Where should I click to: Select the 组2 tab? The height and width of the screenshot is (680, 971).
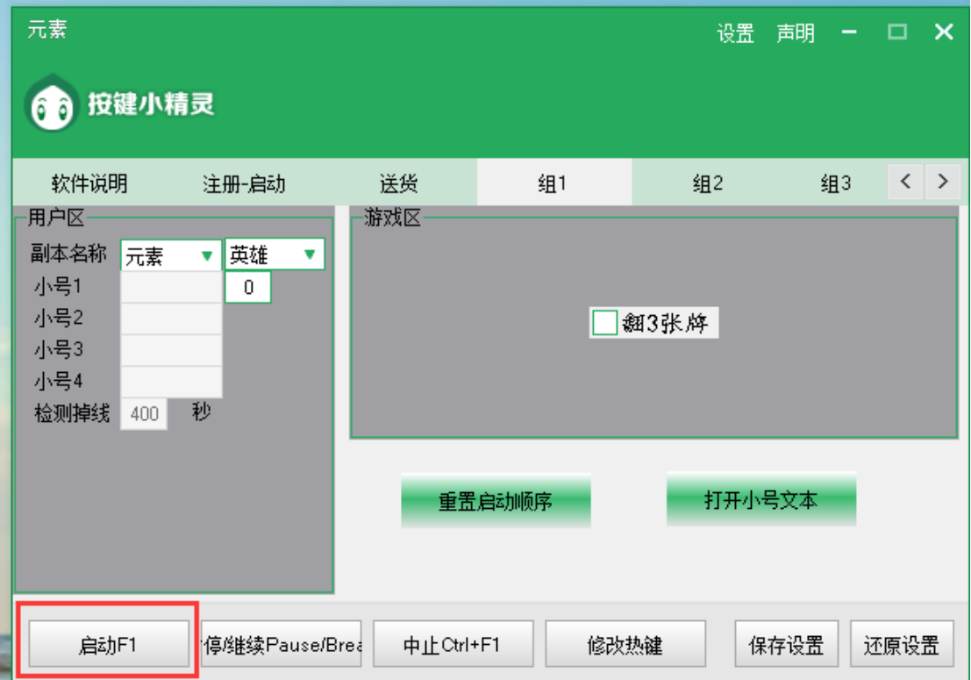coord(707,183)
